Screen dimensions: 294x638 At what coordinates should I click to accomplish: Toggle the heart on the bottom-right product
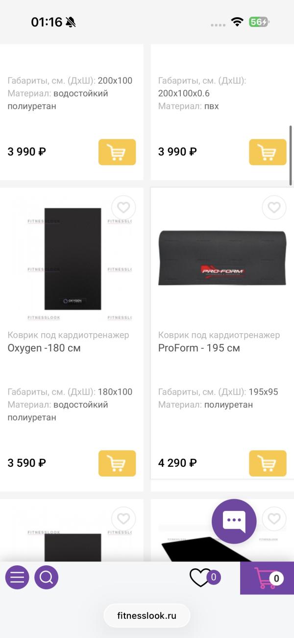[x=274, y=519]
